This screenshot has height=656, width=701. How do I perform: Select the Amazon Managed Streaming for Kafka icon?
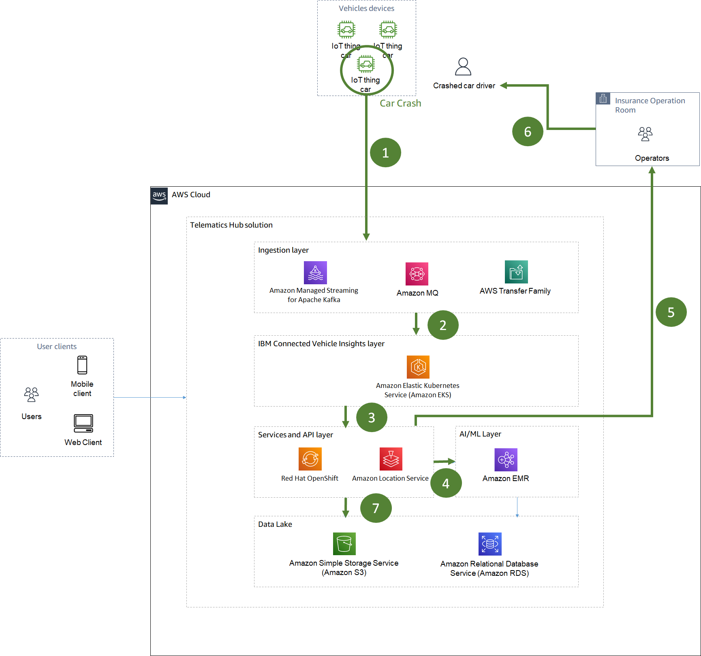[315, 273]
